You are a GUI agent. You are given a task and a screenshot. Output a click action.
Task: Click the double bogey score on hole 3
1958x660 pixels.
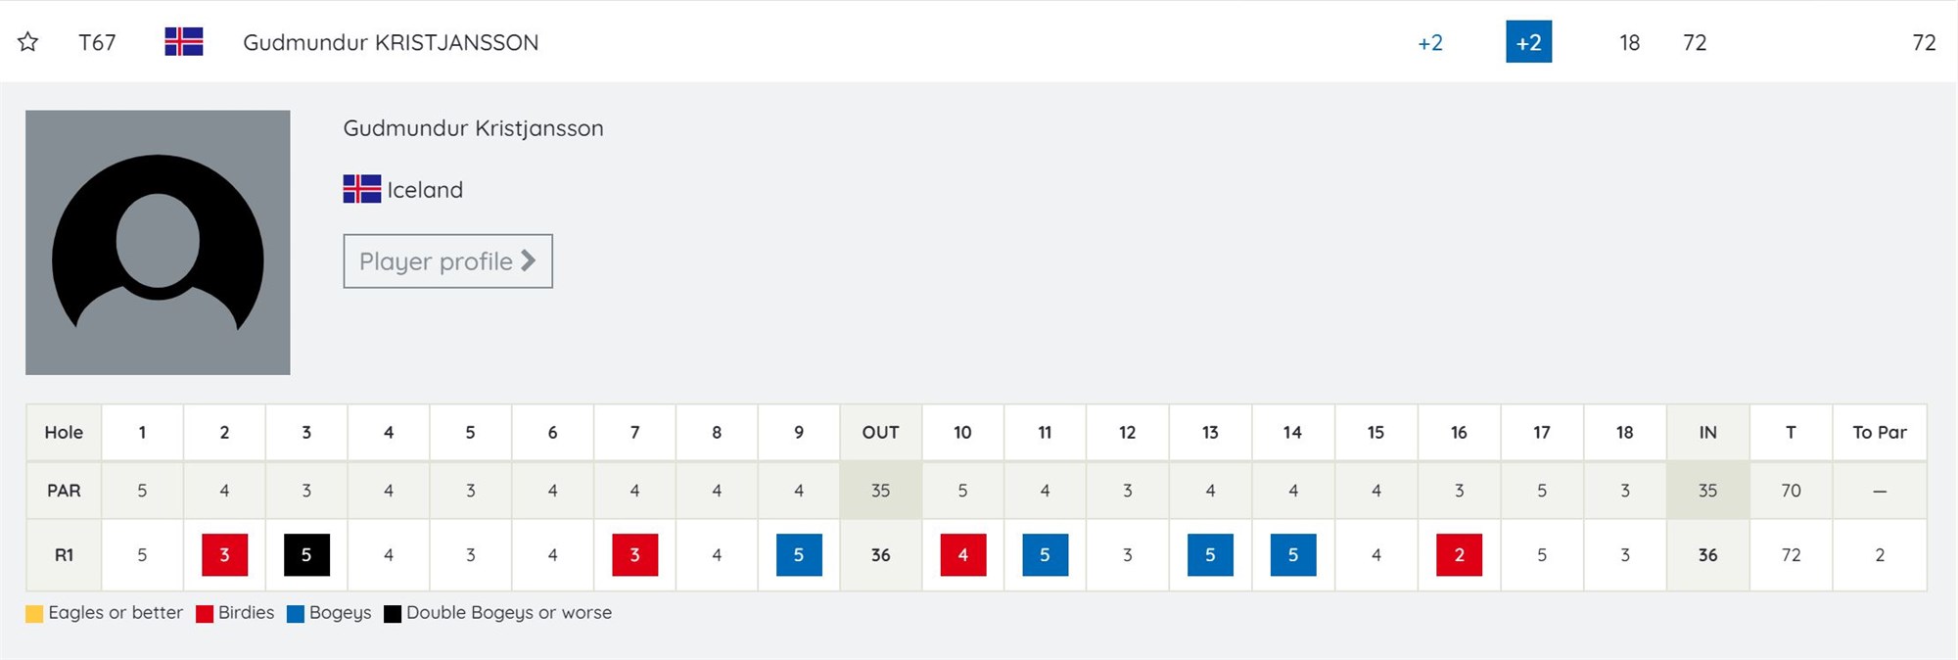coord(306,555)
